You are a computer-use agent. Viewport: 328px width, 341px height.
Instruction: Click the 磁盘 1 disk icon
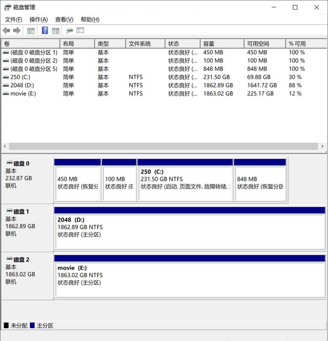(10, 210)
